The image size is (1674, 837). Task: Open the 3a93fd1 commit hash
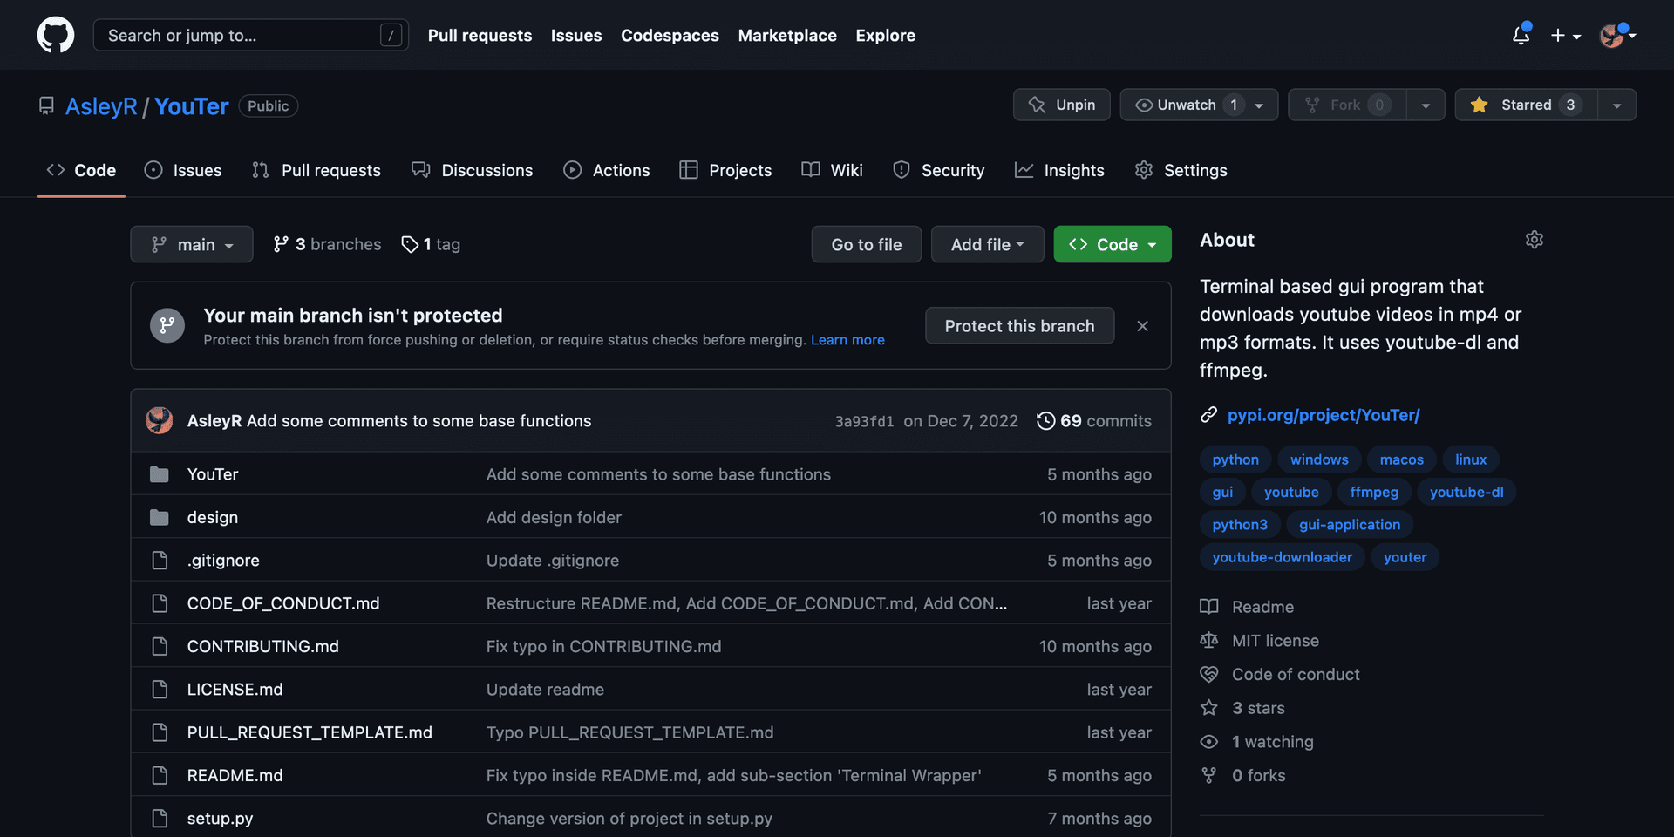864,421
